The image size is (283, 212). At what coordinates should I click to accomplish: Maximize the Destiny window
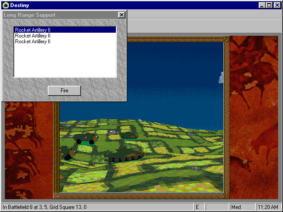269,5
